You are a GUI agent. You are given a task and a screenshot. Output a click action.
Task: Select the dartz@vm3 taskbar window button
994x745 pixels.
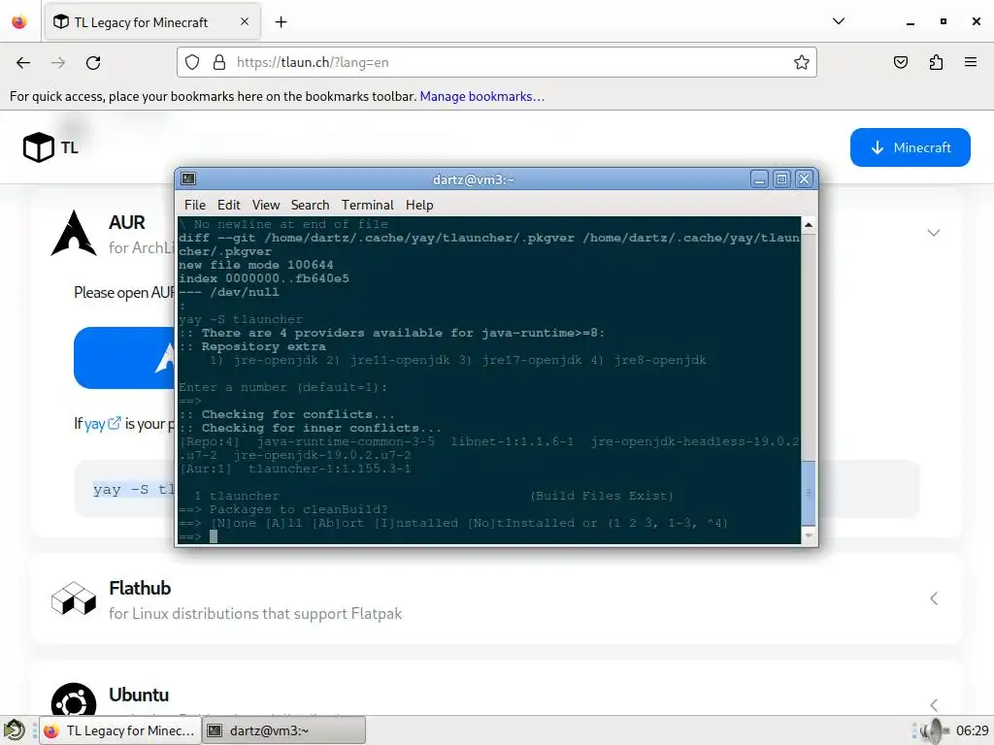(284, 730)
